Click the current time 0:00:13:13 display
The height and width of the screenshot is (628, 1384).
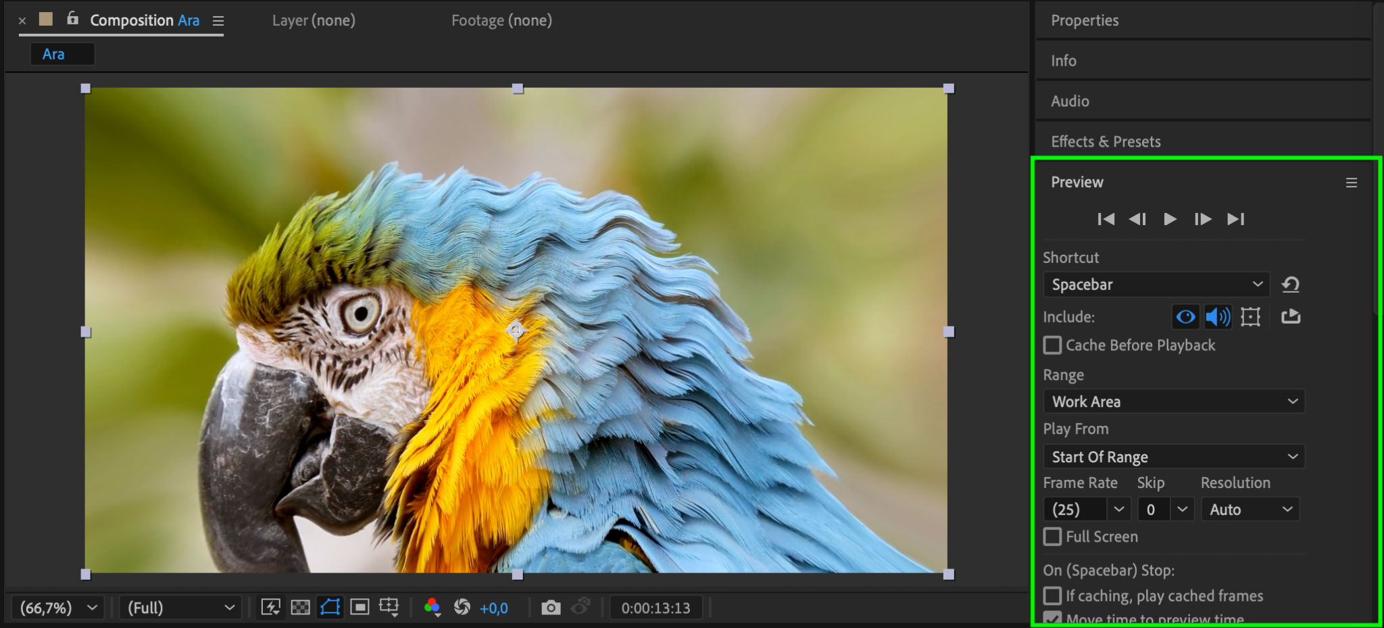tap(656, 608)
